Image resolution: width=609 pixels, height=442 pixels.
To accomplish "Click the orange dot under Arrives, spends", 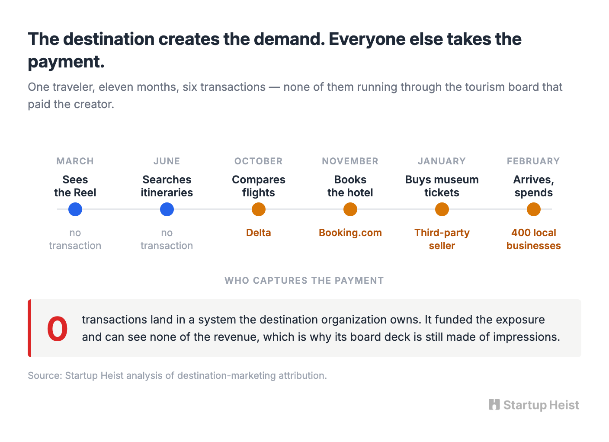I will coord(534,209).
